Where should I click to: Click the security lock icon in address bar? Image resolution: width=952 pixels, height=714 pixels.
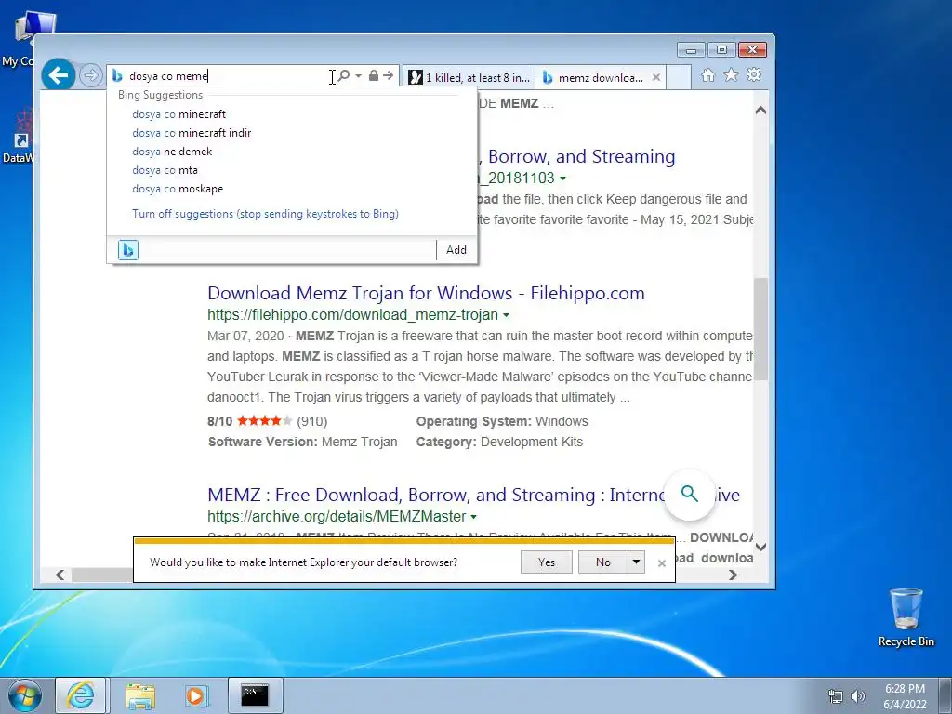pyautogui.click(x=374, y=76)
